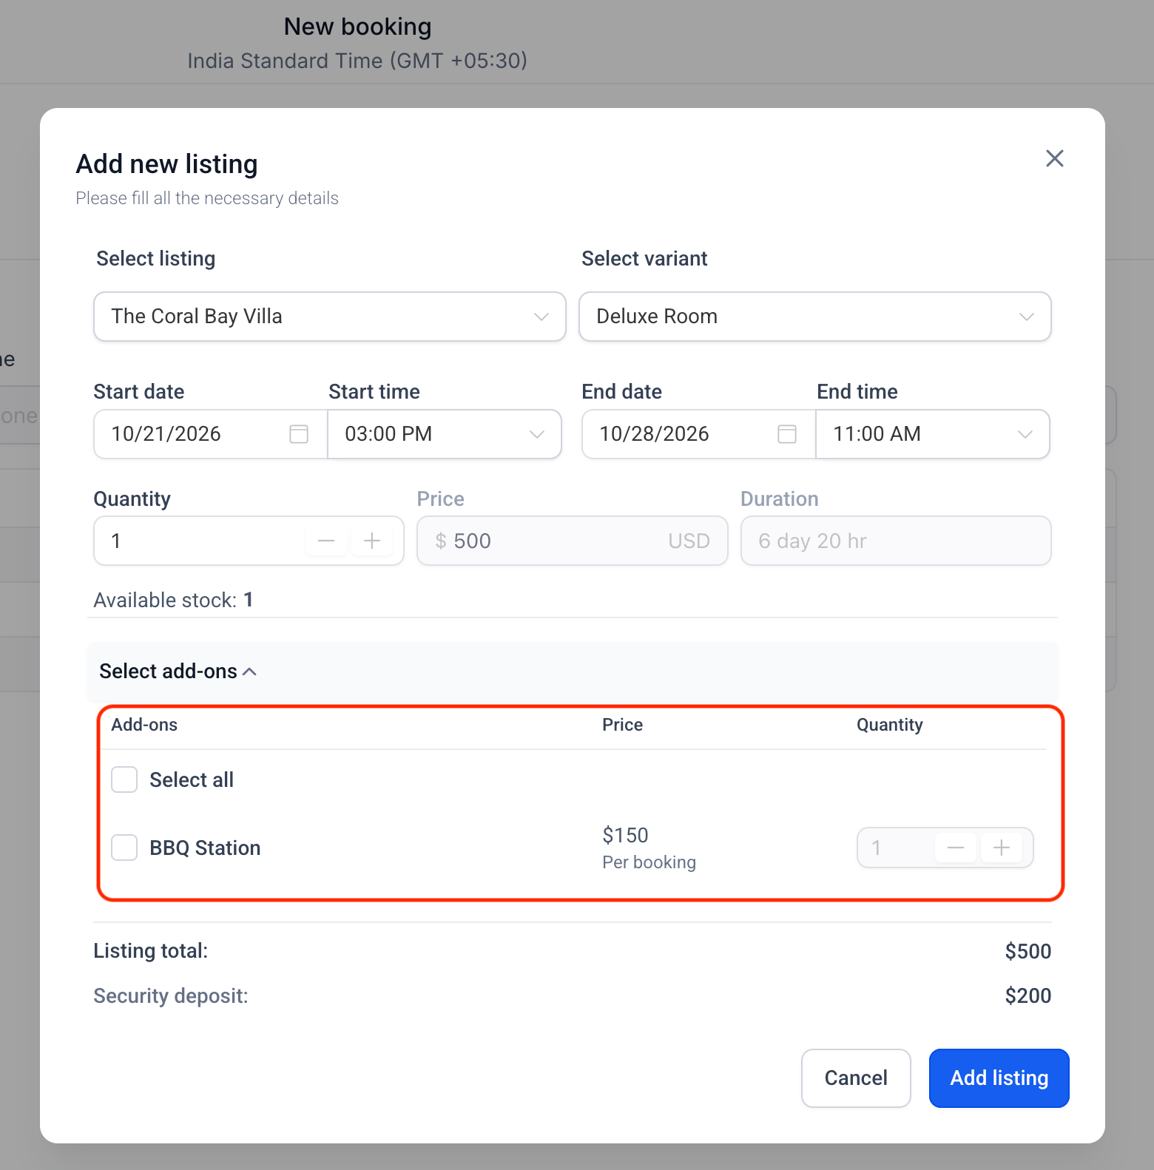Click the End date field 10/28/2026
Viewport: 1154px width, 1170px height.
(x=699, y=434)
